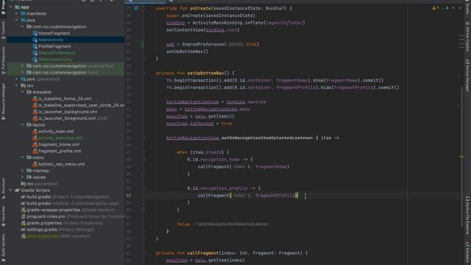Click the green check indicator in editor
This screenshot has width=471, height=265.
pos(445,8)
